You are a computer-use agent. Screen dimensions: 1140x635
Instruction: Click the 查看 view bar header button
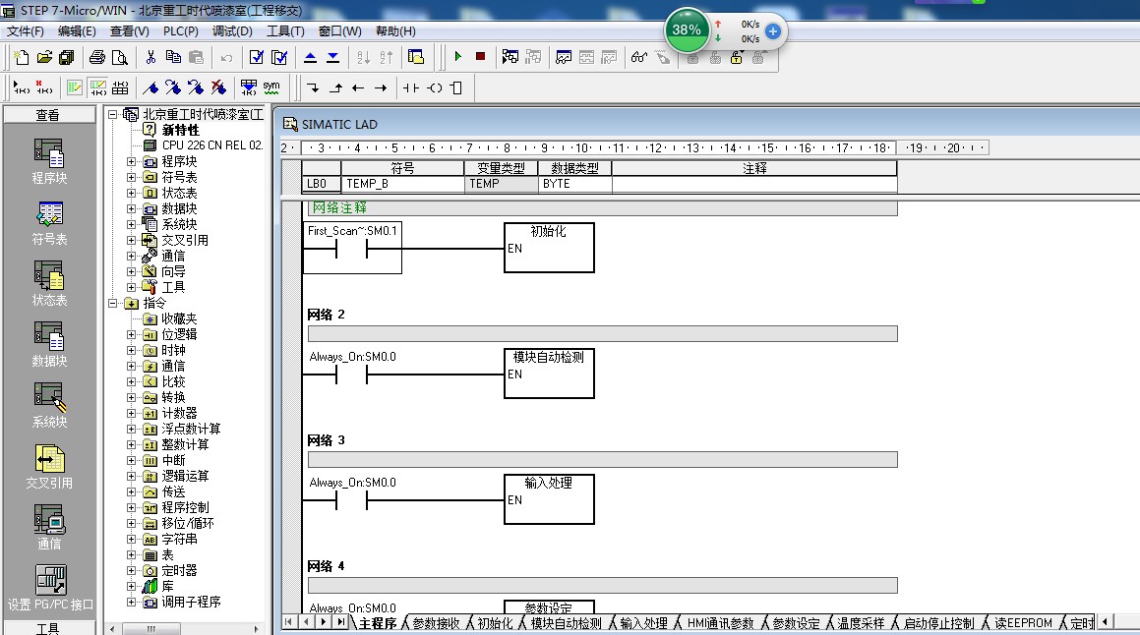point(49,115)
